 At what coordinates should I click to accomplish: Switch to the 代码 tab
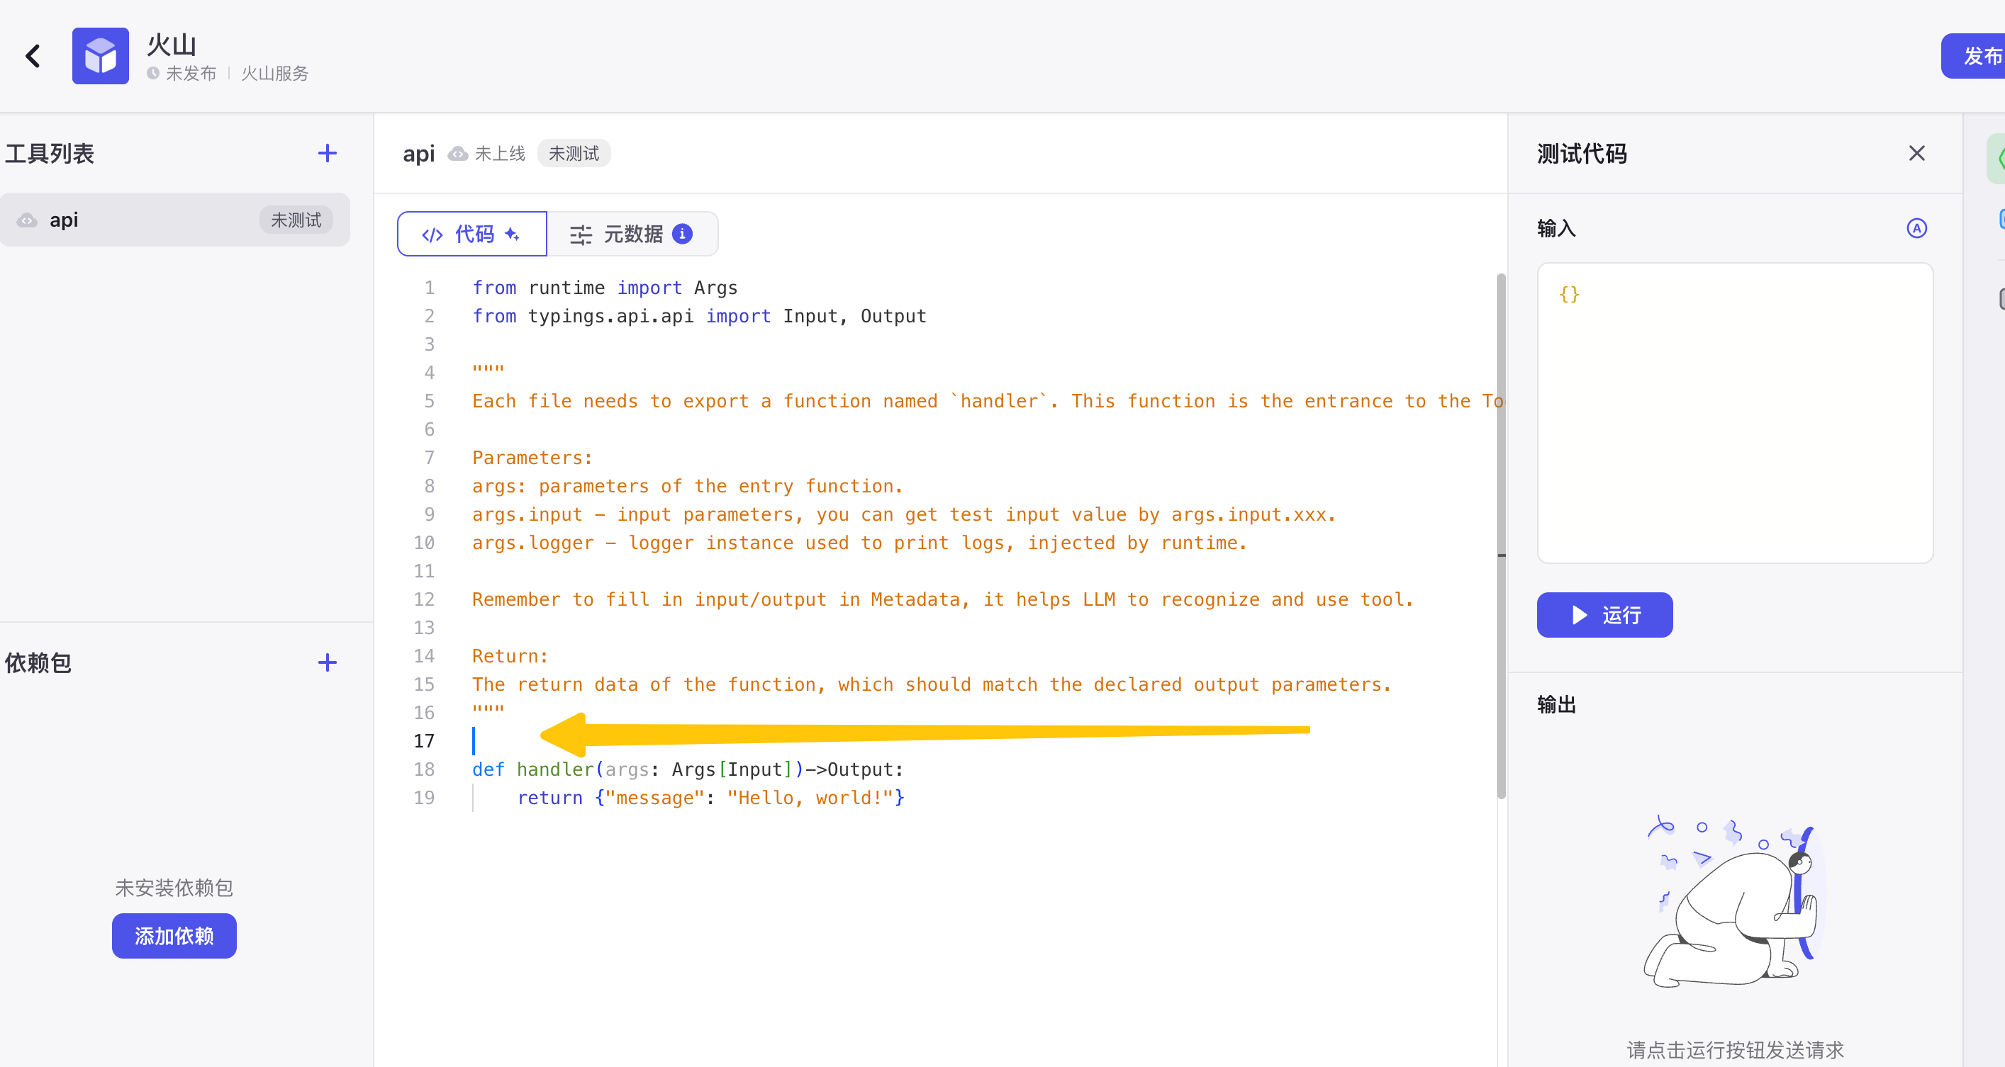pyautogui.click(x=471, y=233)
